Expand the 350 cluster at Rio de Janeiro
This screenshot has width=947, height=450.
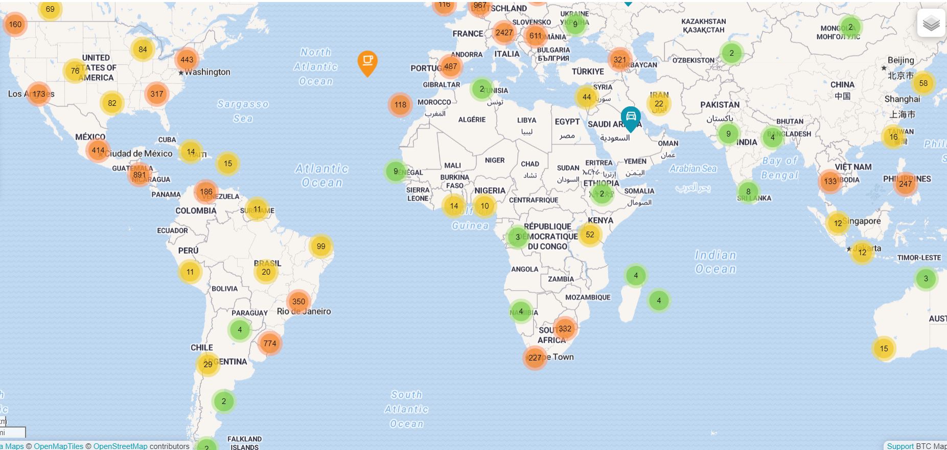click(x=298, y=301)
